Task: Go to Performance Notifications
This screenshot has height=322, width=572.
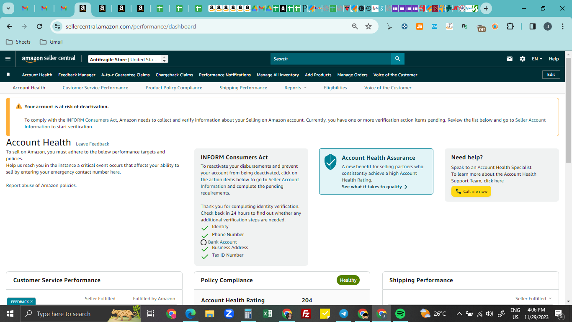Action: tap(225, 75)
